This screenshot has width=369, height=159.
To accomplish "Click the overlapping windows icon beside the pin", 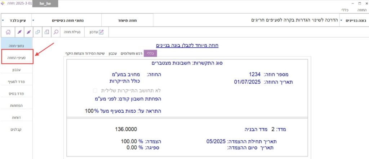I will point(38,32).
